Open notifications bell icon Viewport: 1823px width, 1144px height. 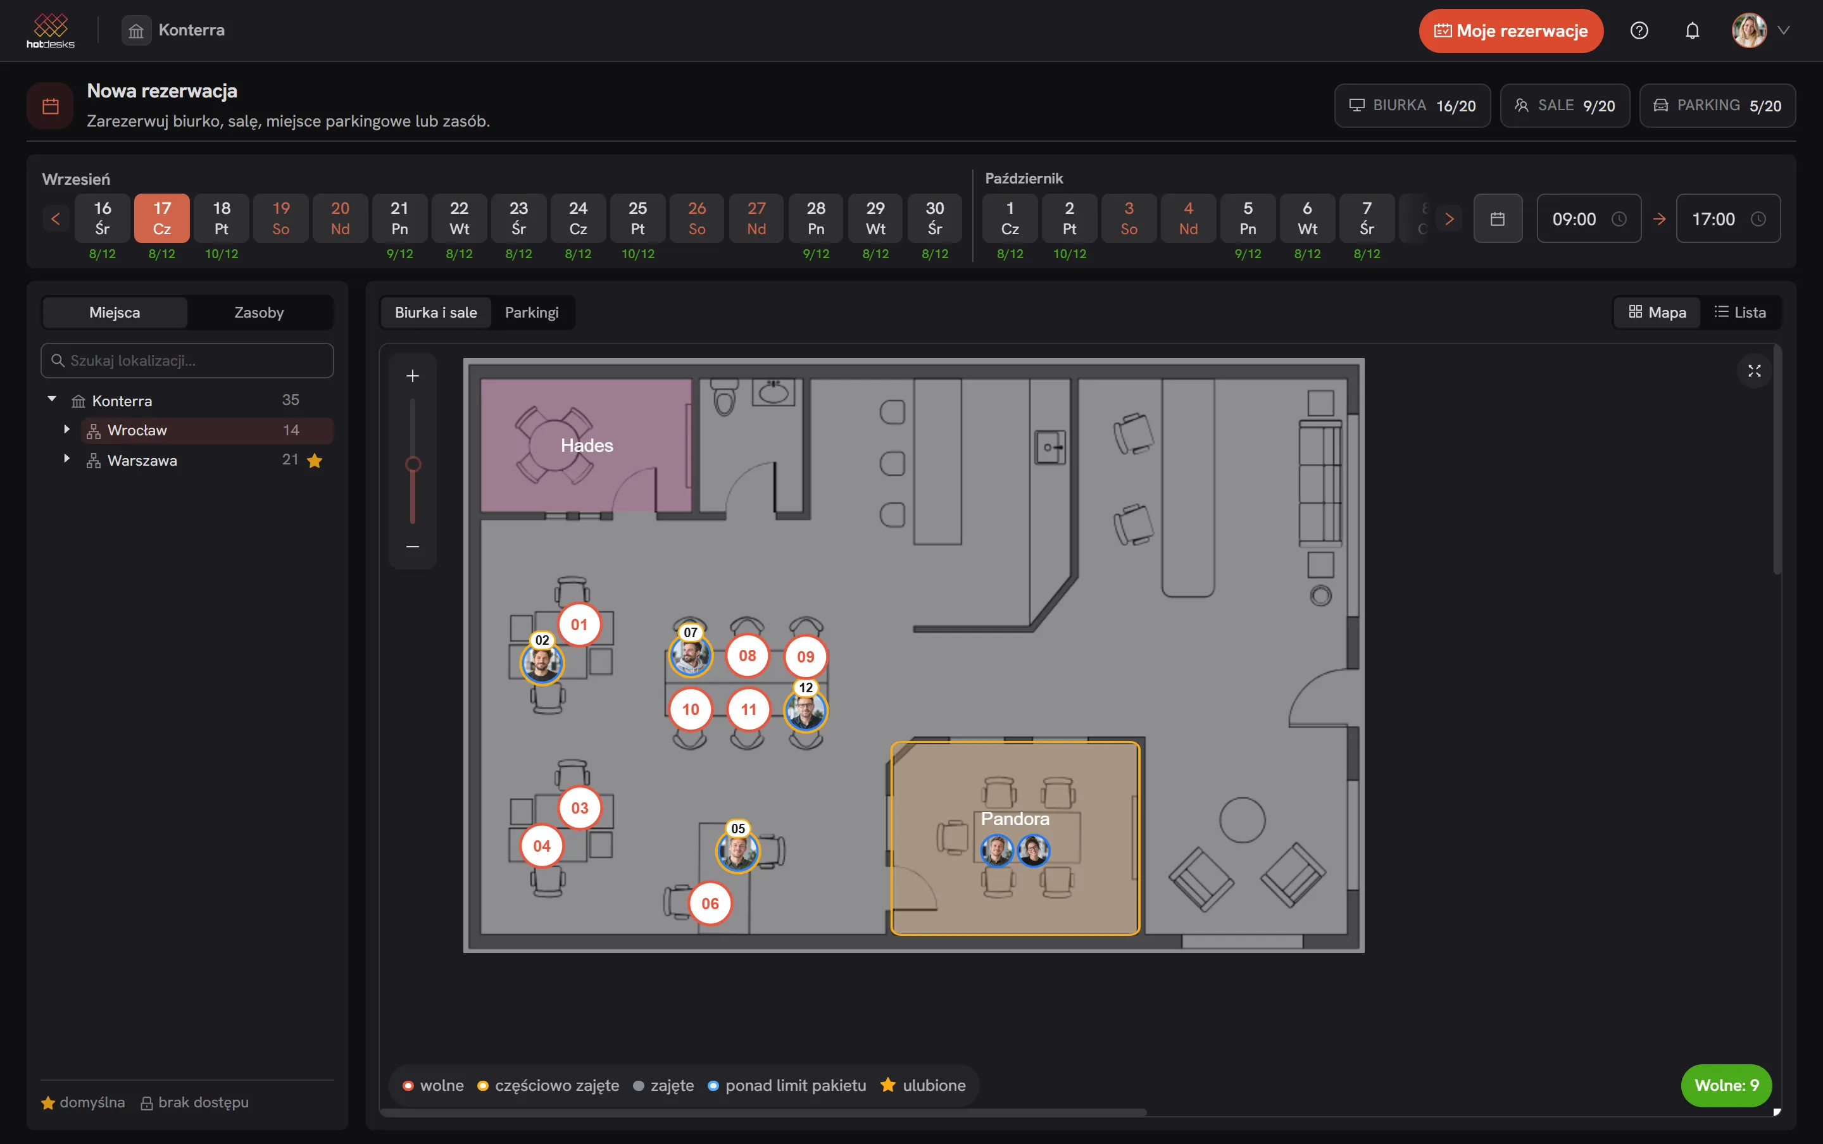point(1692,30)
